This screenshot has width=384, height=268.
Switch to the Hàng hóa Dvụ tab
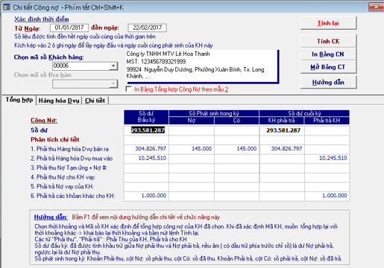click(x=59, y=100)
